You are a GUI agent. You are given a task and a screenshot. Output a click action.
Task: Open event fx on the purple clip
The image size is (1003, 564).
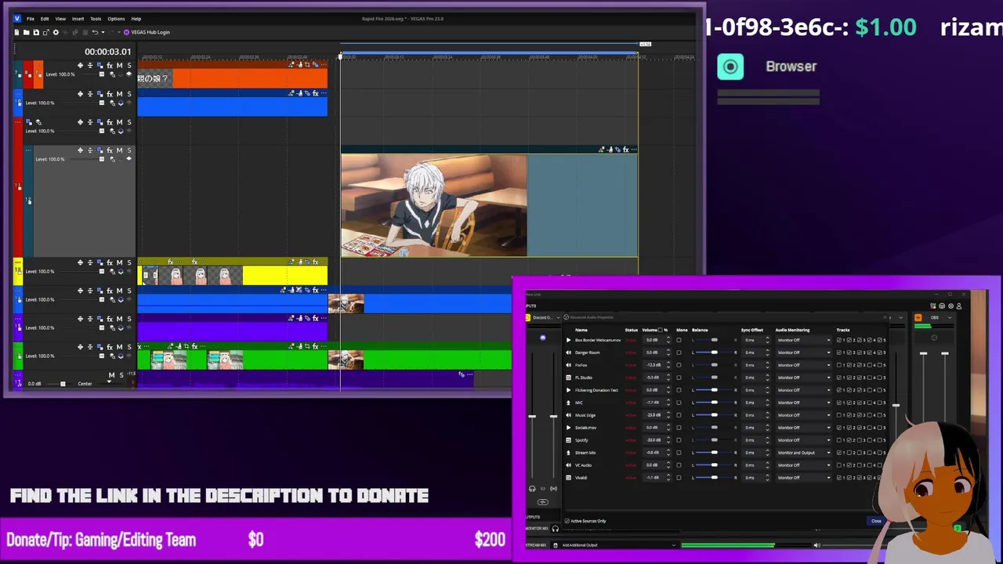coord(315,318)
